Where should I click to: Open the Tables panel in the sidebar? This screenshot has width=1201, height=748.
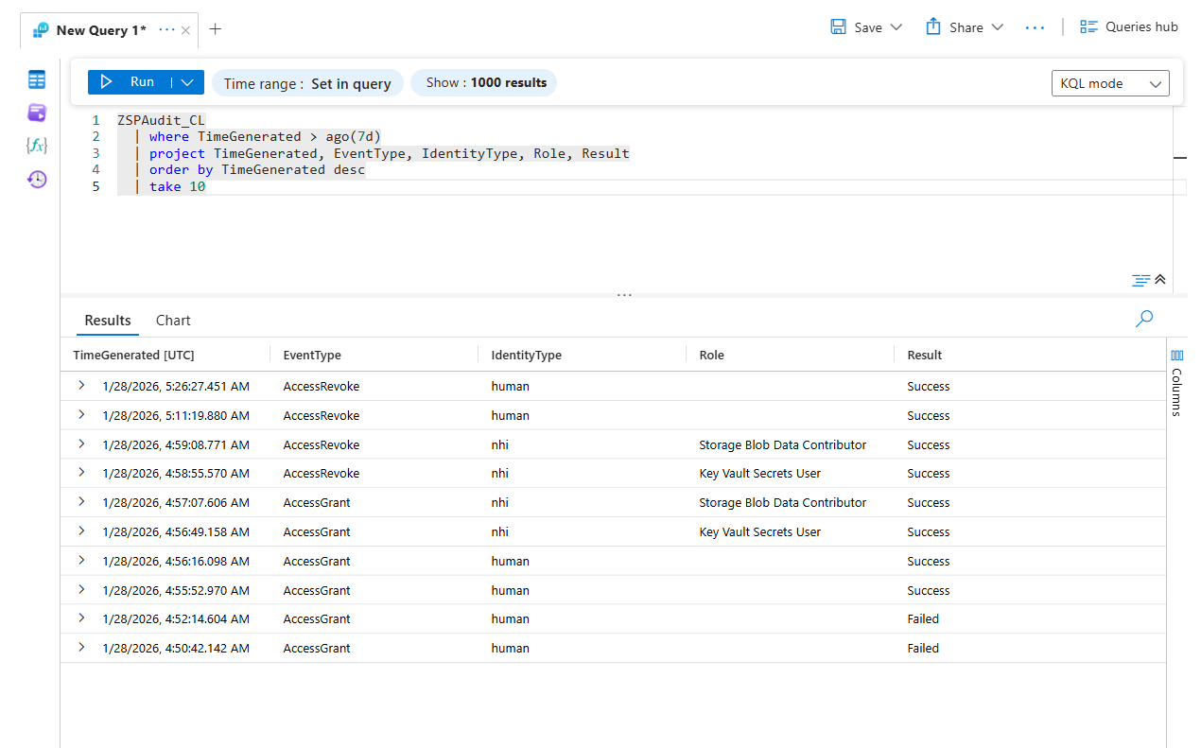pyautogui.click(x=36, y=79)
